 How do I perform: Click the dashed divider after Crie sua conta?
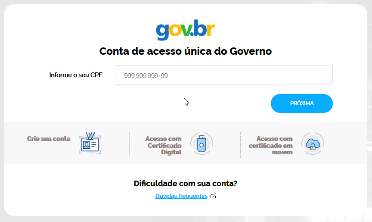(129, 144)
